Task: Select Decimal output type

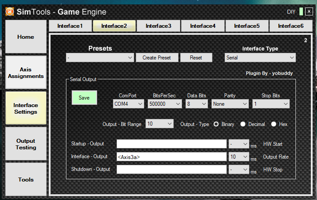Action: 243,124
